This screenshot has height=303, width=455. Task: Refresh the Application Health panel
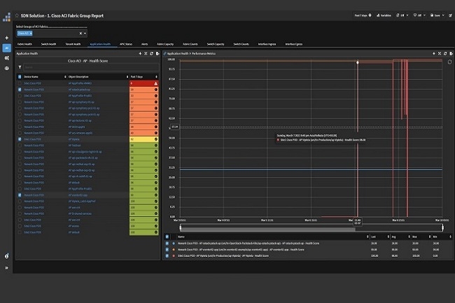coord(151,54)
